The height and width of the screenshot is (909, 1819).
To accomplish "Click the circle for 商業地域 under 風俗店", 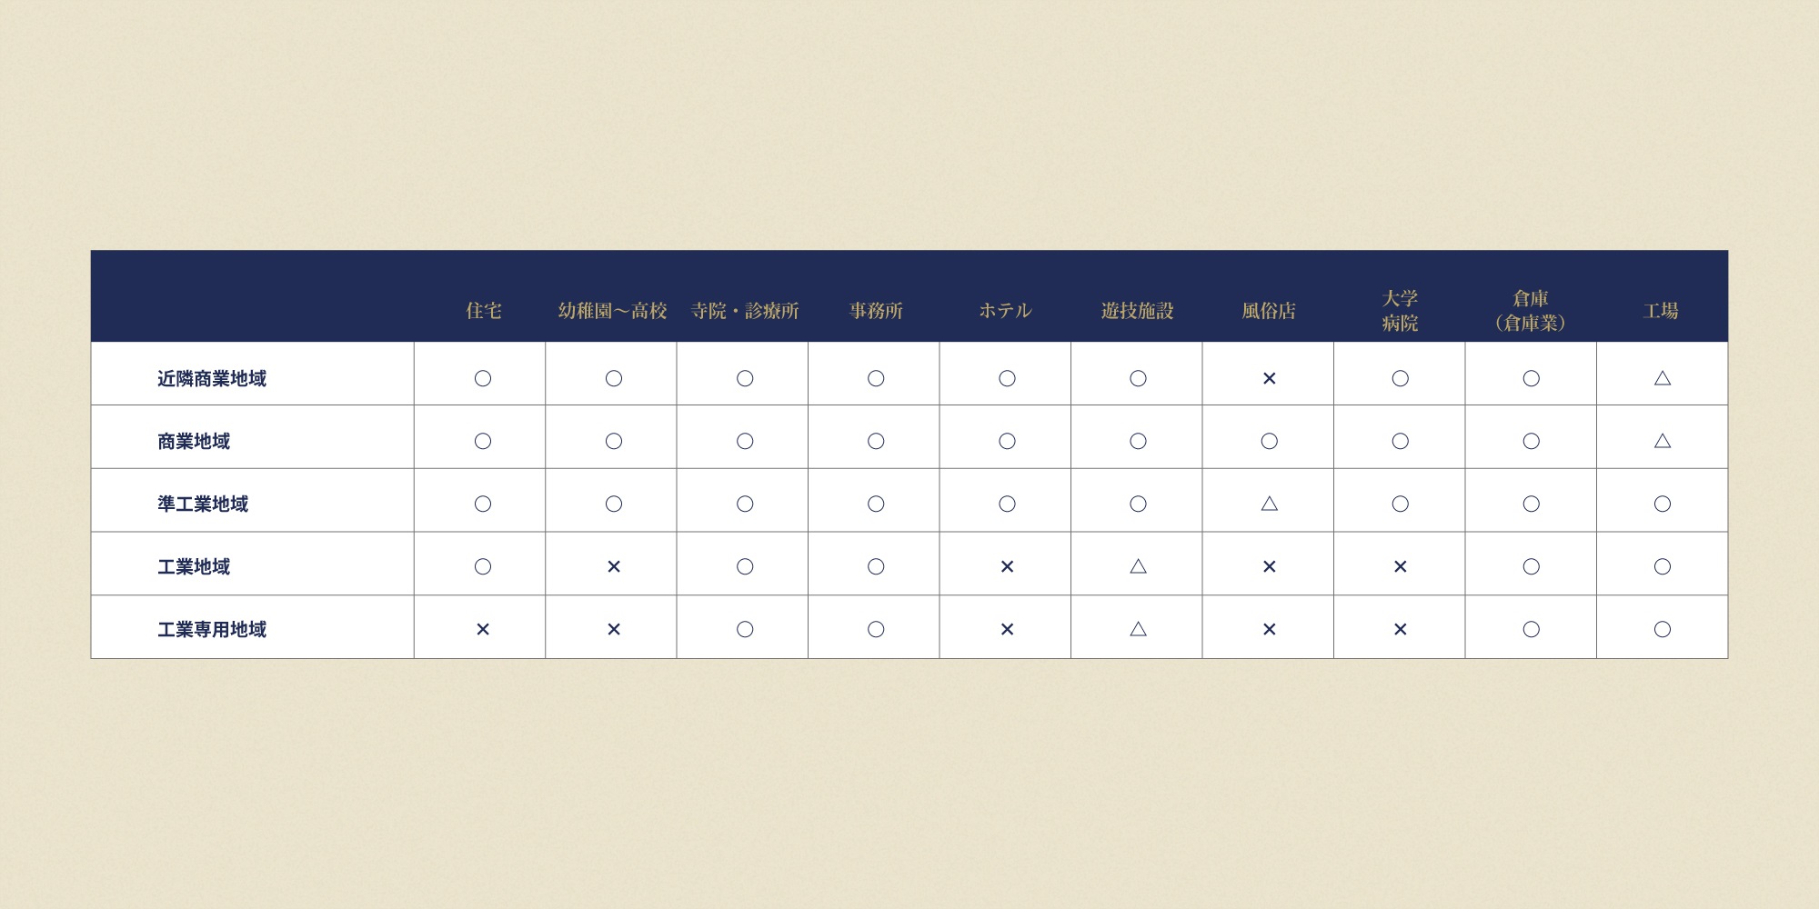I will click(x=1269, y=441).
